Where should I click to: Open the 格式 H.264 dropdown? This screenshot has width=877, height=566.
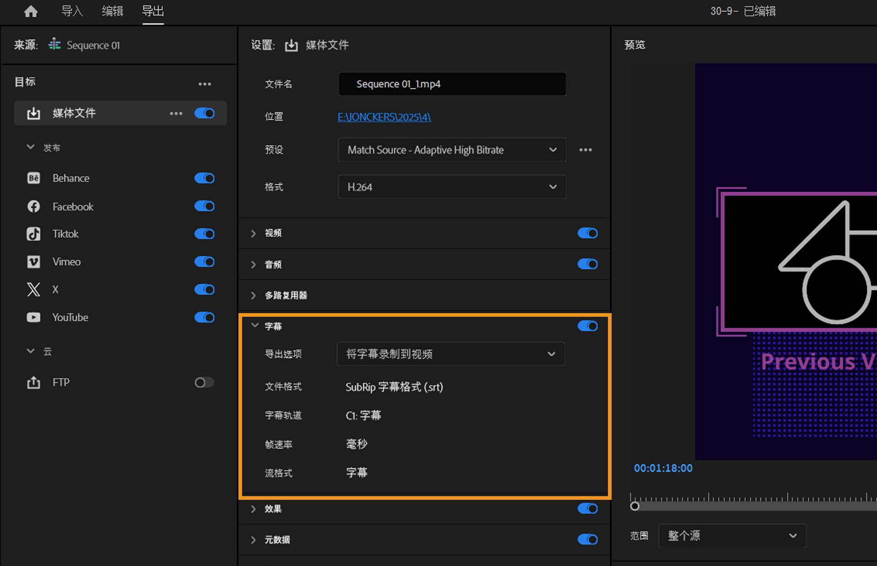point(451,187)
